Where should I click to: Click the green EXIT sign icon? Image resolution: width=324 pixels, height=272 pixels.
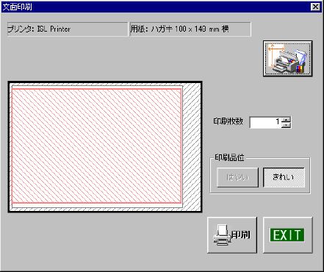click(287, 235)
